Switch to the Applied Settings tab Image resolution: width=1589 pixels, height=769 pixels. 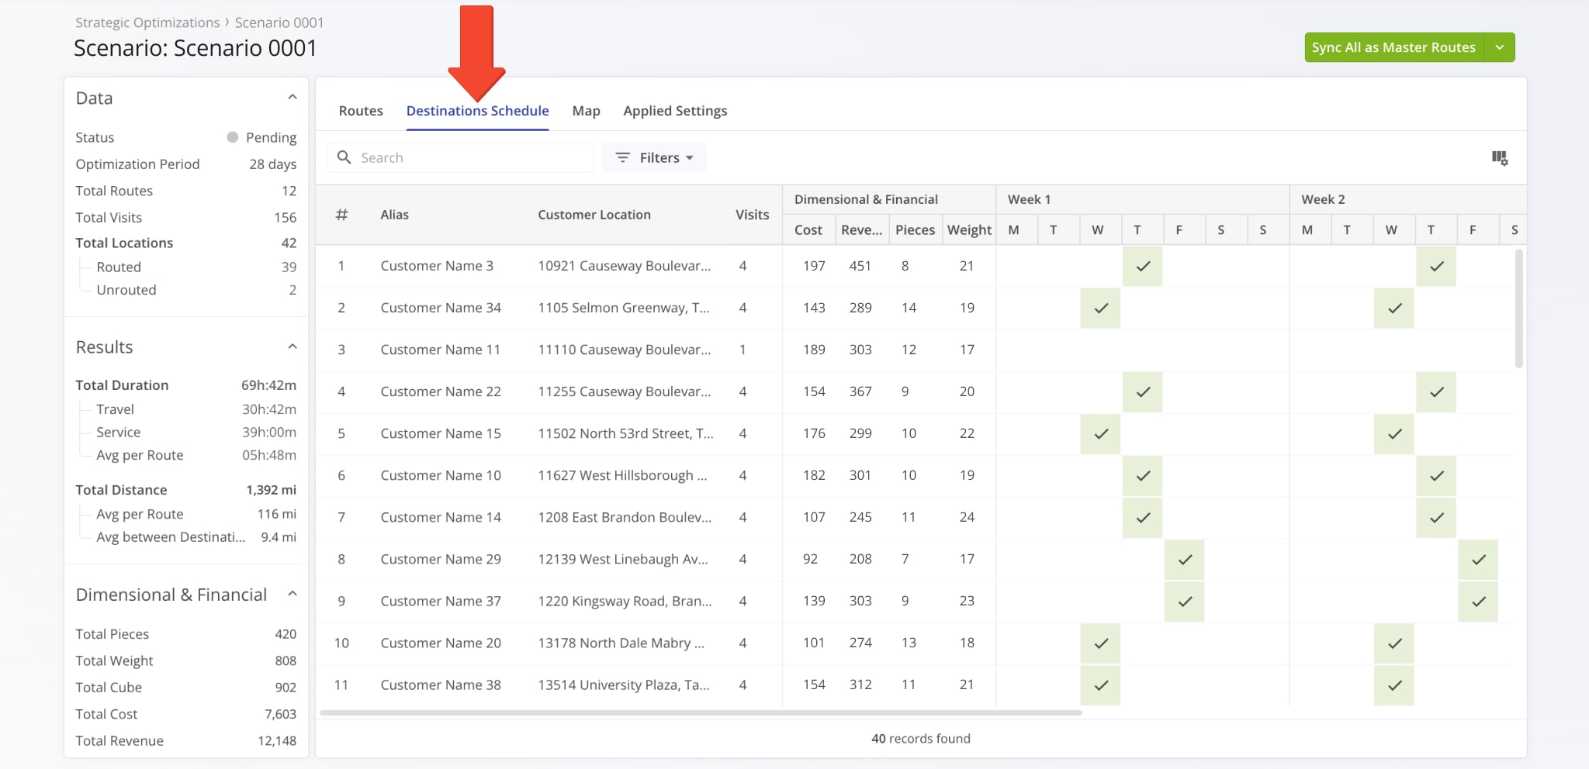coord(675,111)
